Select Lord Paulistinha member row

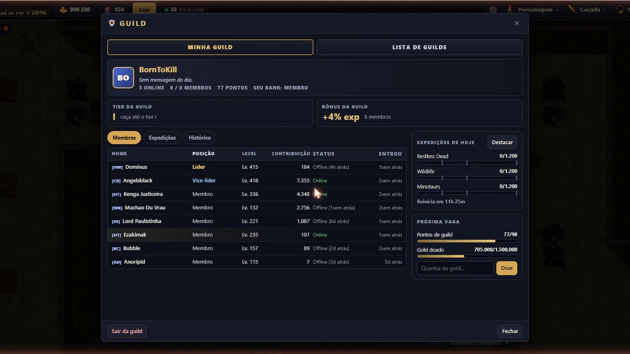[x=257, y=221]
